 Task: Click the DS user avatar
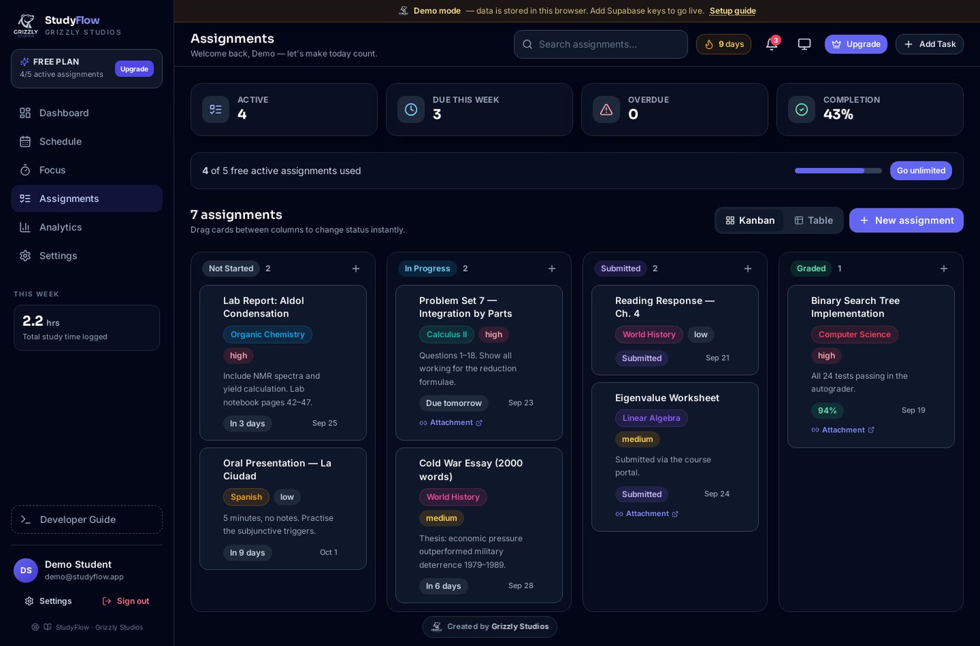[26, 570]
